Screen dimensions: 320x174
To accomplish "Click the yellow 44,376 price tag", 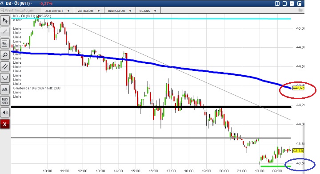I will pos(298,88).
